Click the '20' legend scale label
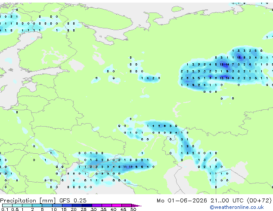Screen dimensions: 273x211 click(x=74, y=209)
